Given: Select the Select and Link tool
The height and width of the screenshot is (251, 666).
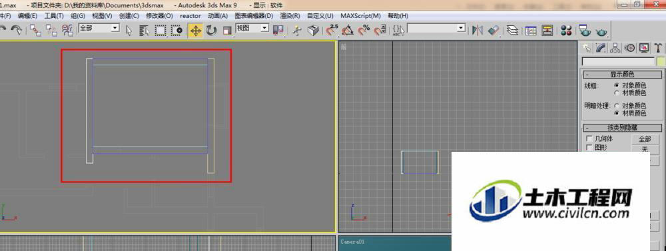Looking at the screenshot, I should point(36,30).
